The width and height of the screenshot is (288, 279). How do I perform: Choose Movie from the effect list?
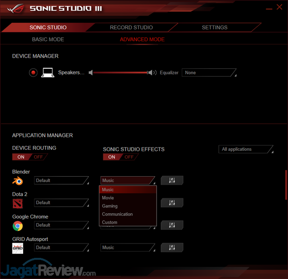click(128, 198)
